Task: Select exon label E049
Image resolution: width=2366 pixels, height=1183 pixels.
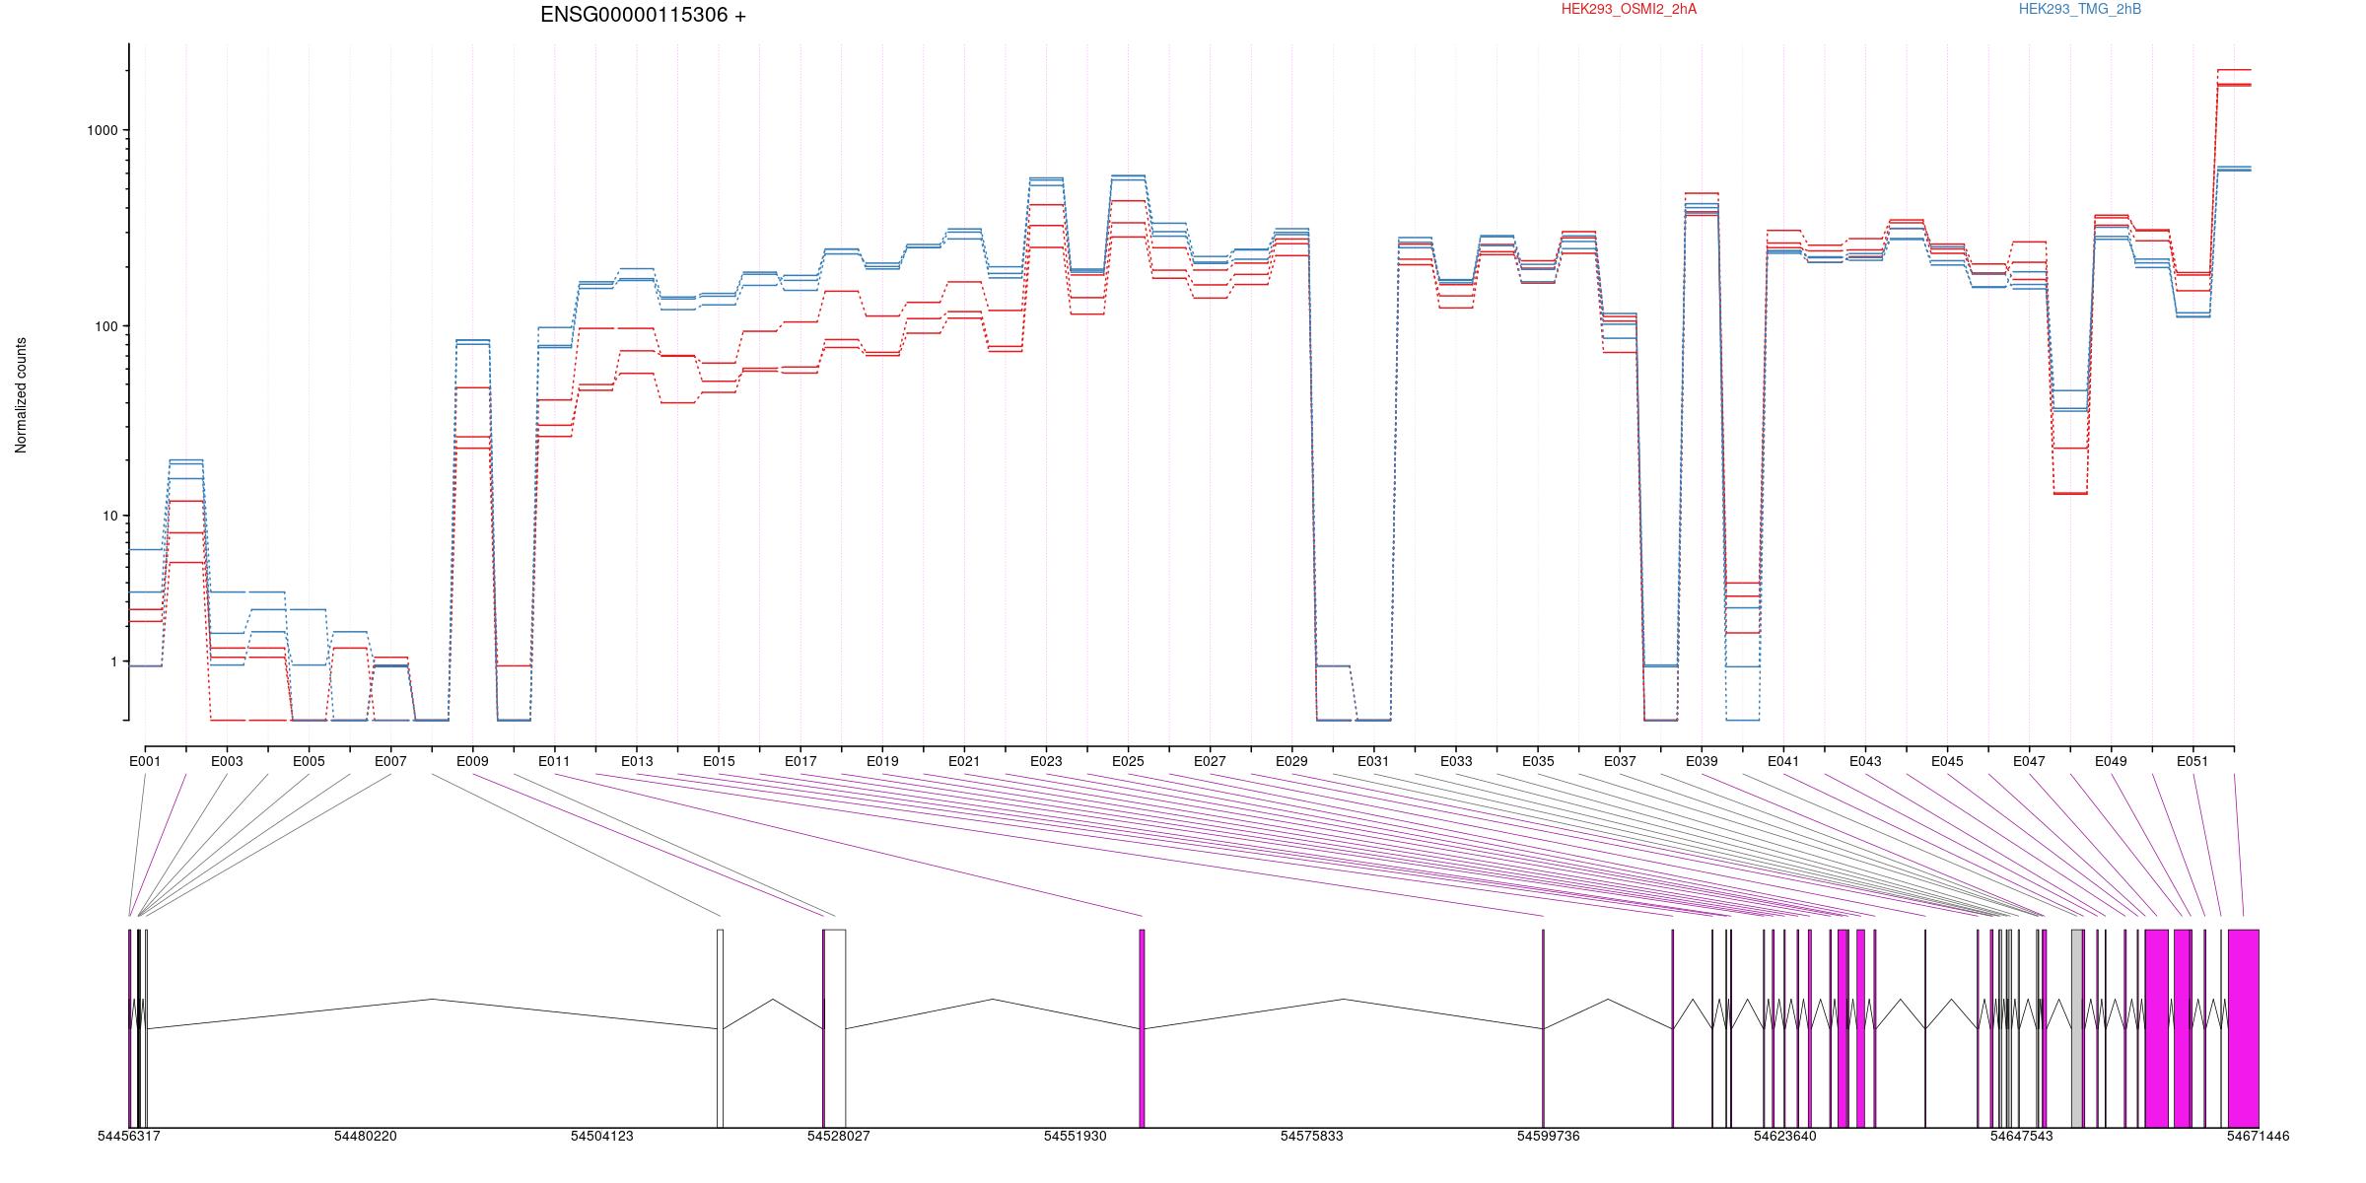Action: click(x=2111, y=761)
